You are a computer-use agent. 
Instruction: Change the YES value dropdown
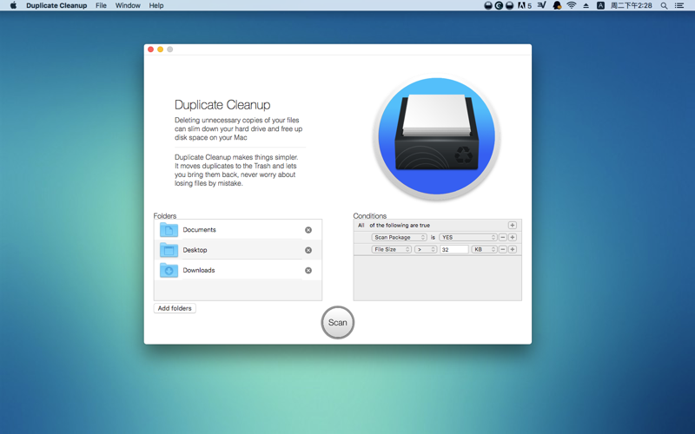pyautogui.click(x=468, y=238)
